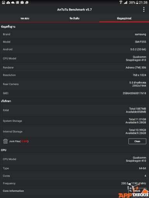This screenshot has height=198, width=149.
Task: Tap the CPU Frequency row
Action: point(74,183)
